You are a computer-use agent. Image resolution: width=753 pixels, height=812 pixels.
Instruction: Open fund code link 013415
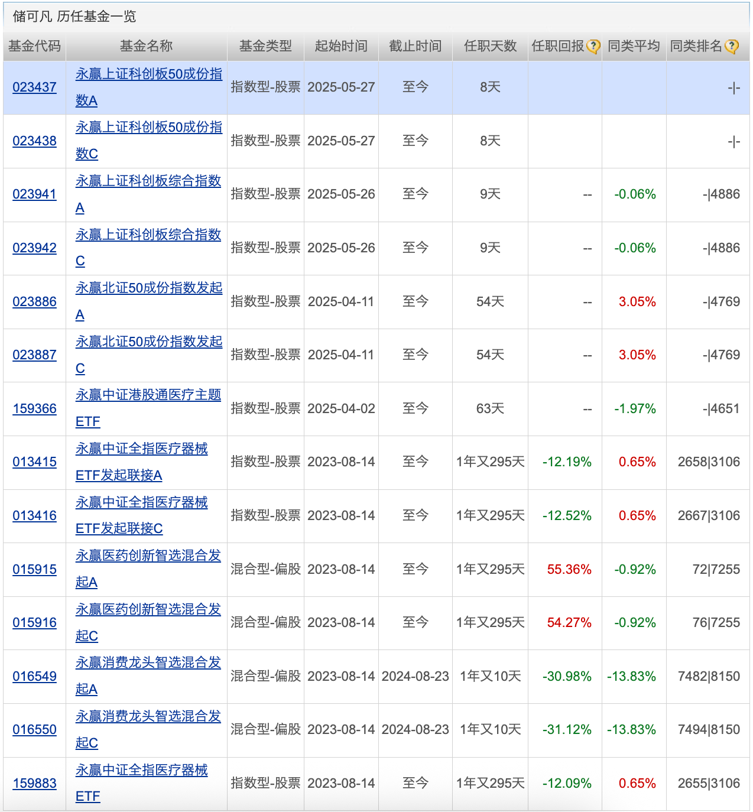click(x=35, y=462)
